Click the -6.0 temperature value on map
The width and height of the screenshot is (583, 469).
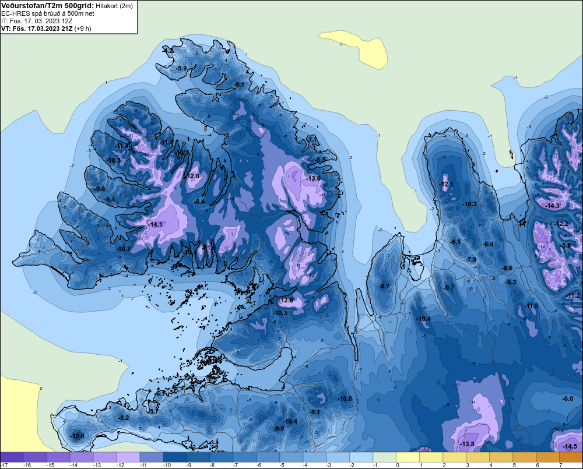coord(568,399)
